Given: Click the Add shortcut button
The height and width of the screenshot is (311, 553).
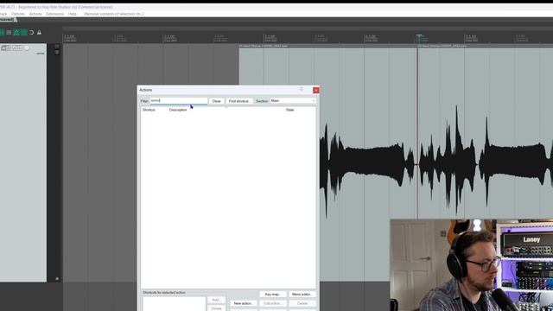Looking at the screenshot, I should pyautogui.click(x=216, y=300).
